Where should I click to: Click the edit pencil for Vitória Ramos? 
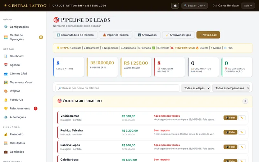(x=242, y=118)
